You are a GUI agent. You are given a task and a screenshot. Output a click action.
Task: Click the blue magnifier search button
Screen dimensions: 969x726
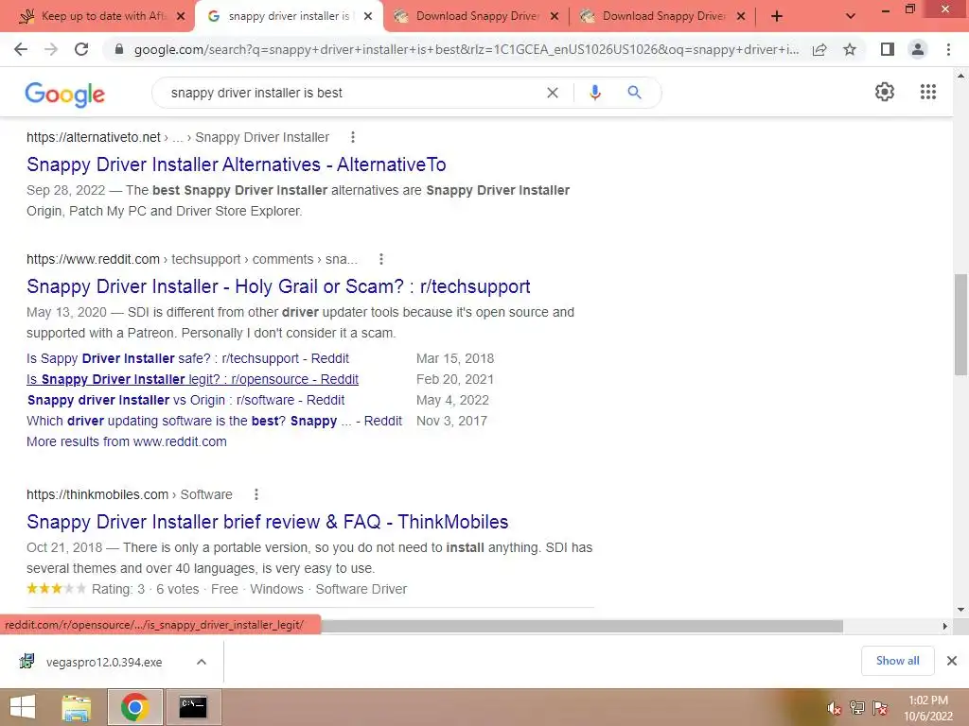coord(634,93)
